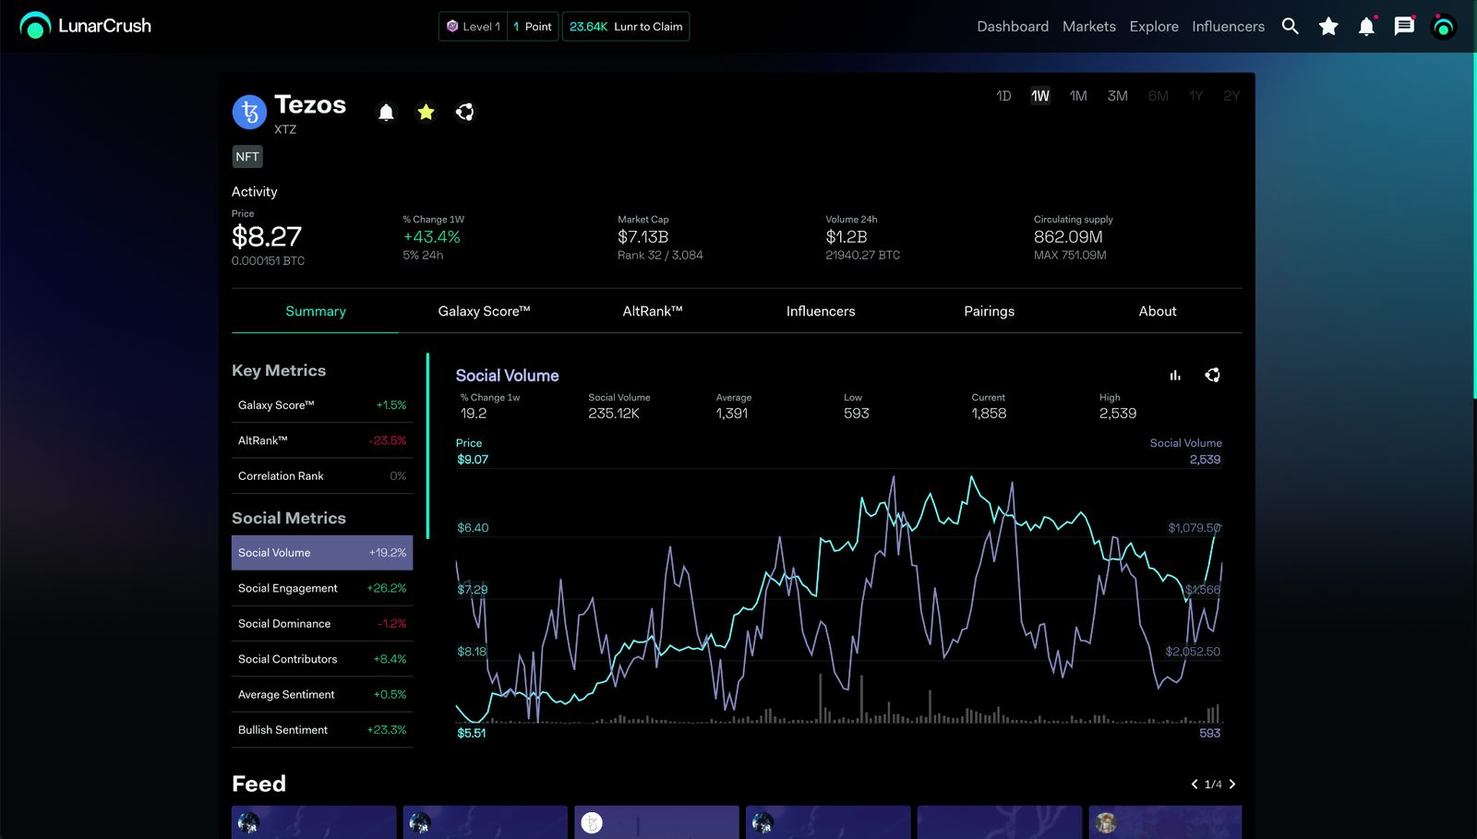Select the Social Engagement metric
Screen dimensions: 1477x839
coord(322,588)
